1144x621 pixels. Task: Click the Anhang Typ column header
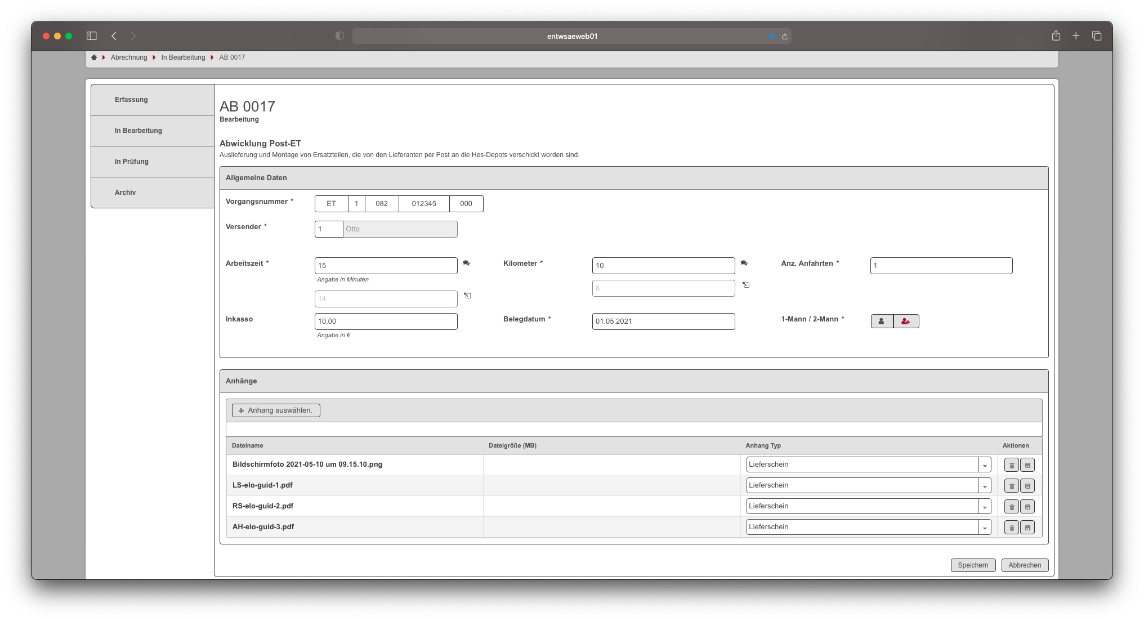[x=763, y=445]
